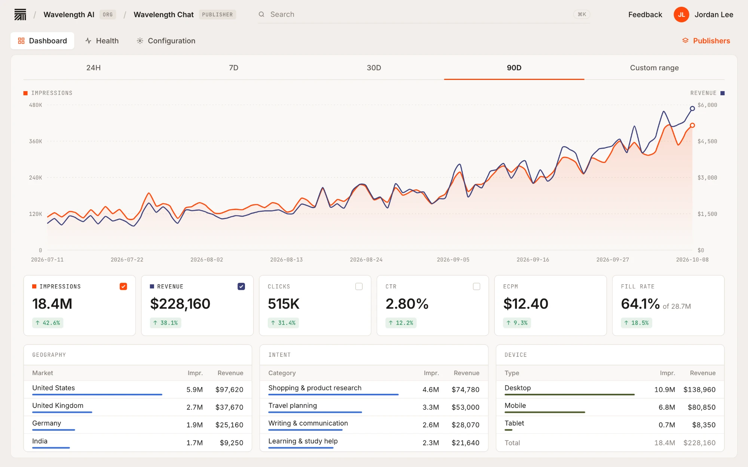The width and height of the screenshot is (748, 467).
Task: Click the JL user avatar
Action: click(x=681, y=15)
